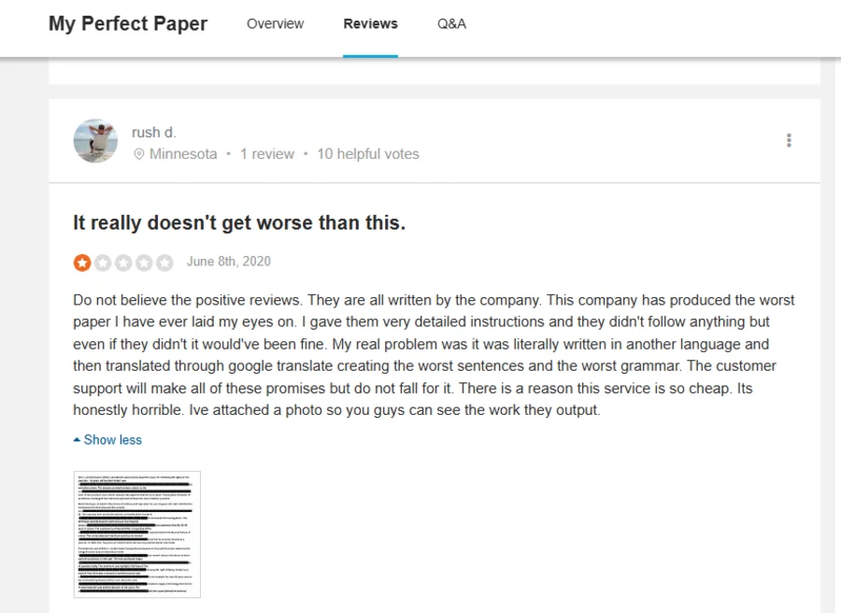
Task: Click the 10 helpful votes text
Action: pyautogui.click(x=368, y=154)
